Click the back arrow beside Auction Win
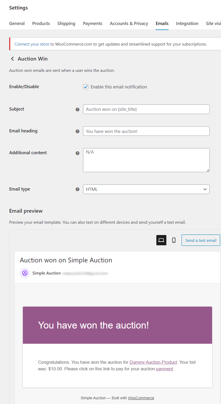This screenshot has height=404, width=221. click(x=12, y=59)
